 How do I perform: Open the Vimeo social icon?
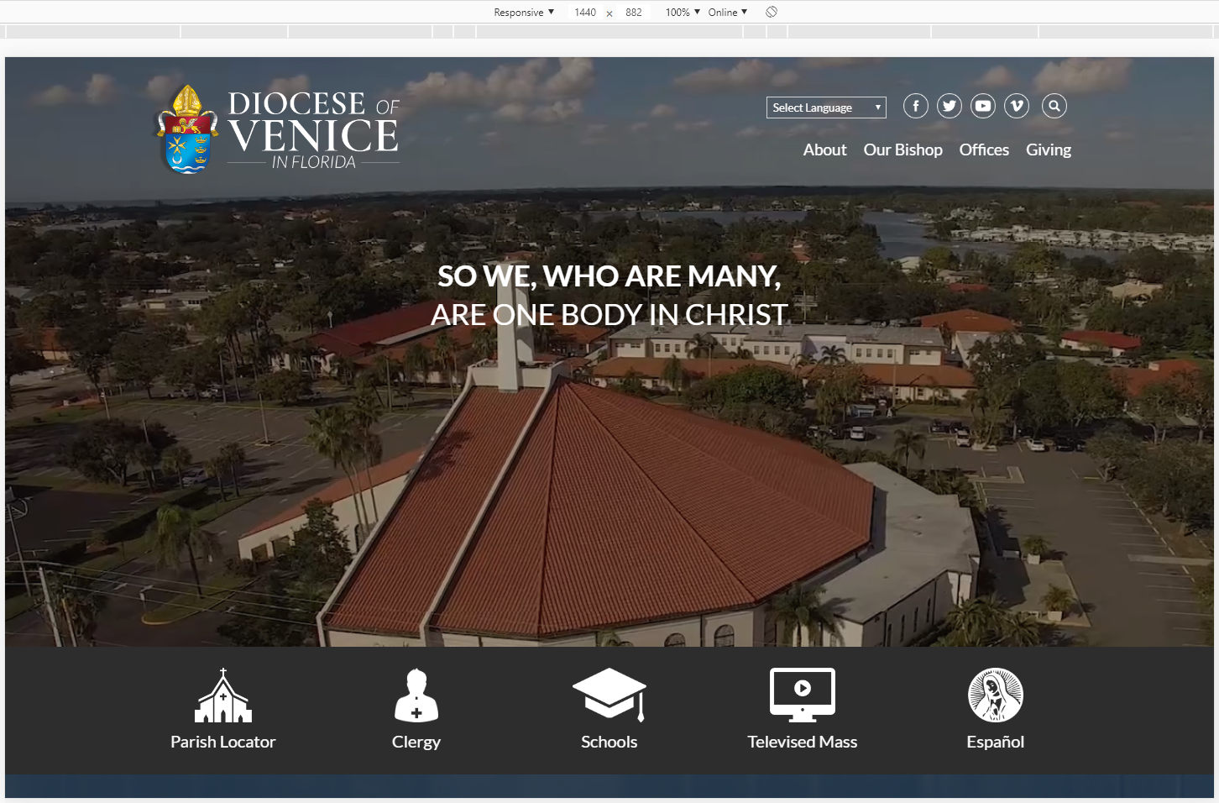pos(1017,106)
